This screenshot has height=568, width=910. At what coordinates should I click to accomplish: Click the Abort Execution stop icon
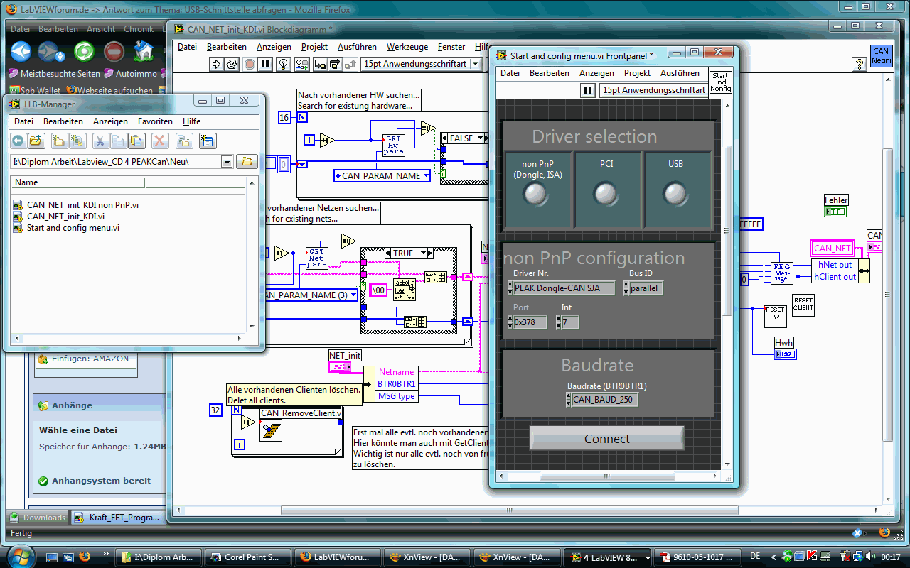coord(250,64)
